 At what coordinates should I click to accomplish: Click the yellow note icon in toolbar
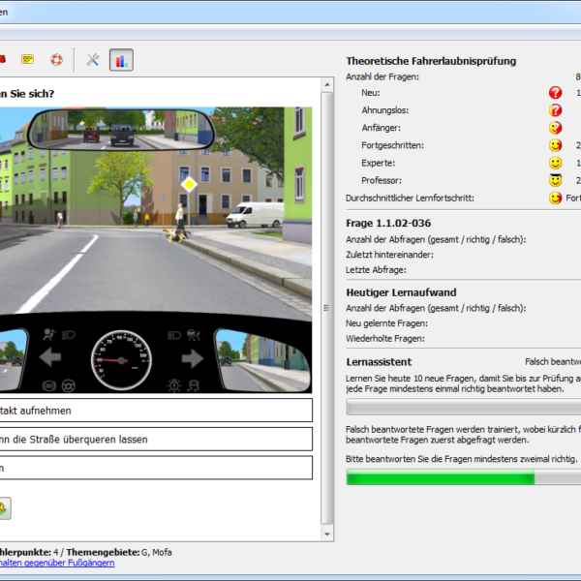click(28, 59)
